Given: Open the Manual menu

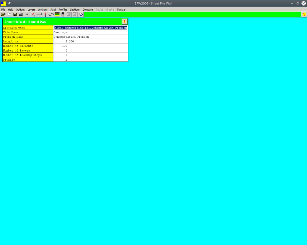Looking at the screenshot, I should click(121, 9).
